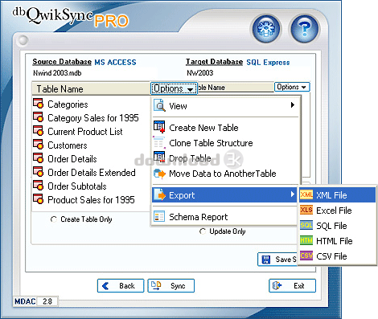Click the round question mark help button

[x=305, y=29]
